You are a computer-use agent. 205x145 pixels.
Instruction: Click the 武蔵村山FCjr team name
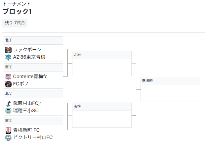click(27, 103)
